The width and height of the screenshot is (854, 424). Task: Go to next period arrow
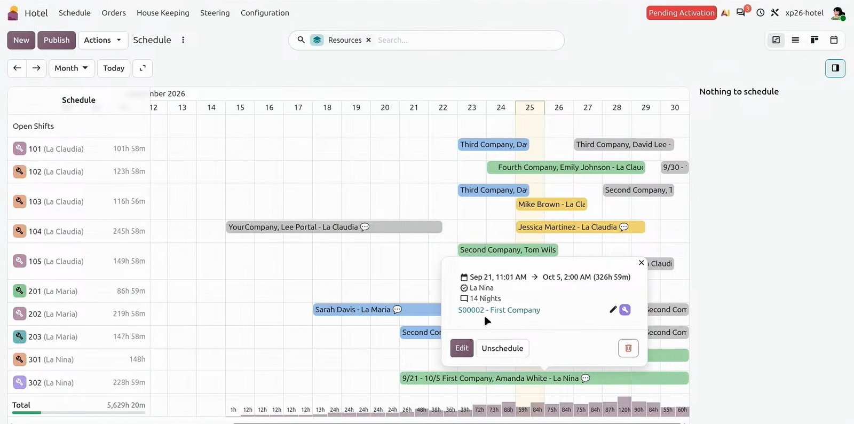(36, 68)
